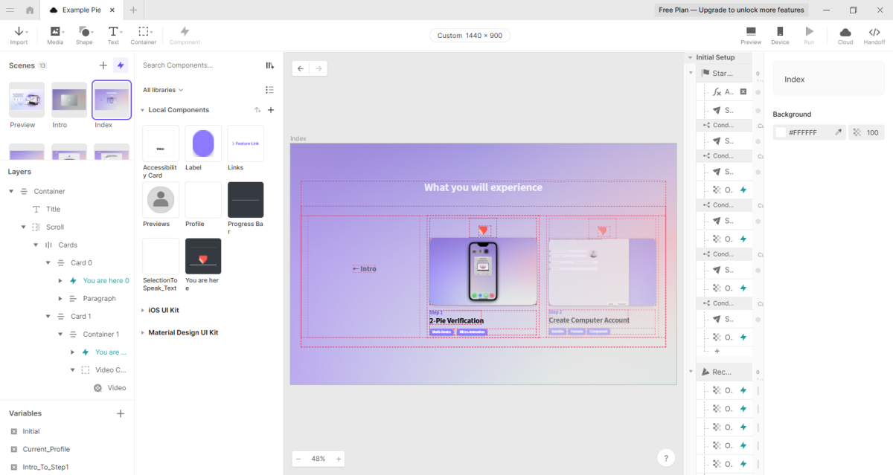Toggle the purple lightning scenes button
Screen dimensions: 893x475
point(121,65)
